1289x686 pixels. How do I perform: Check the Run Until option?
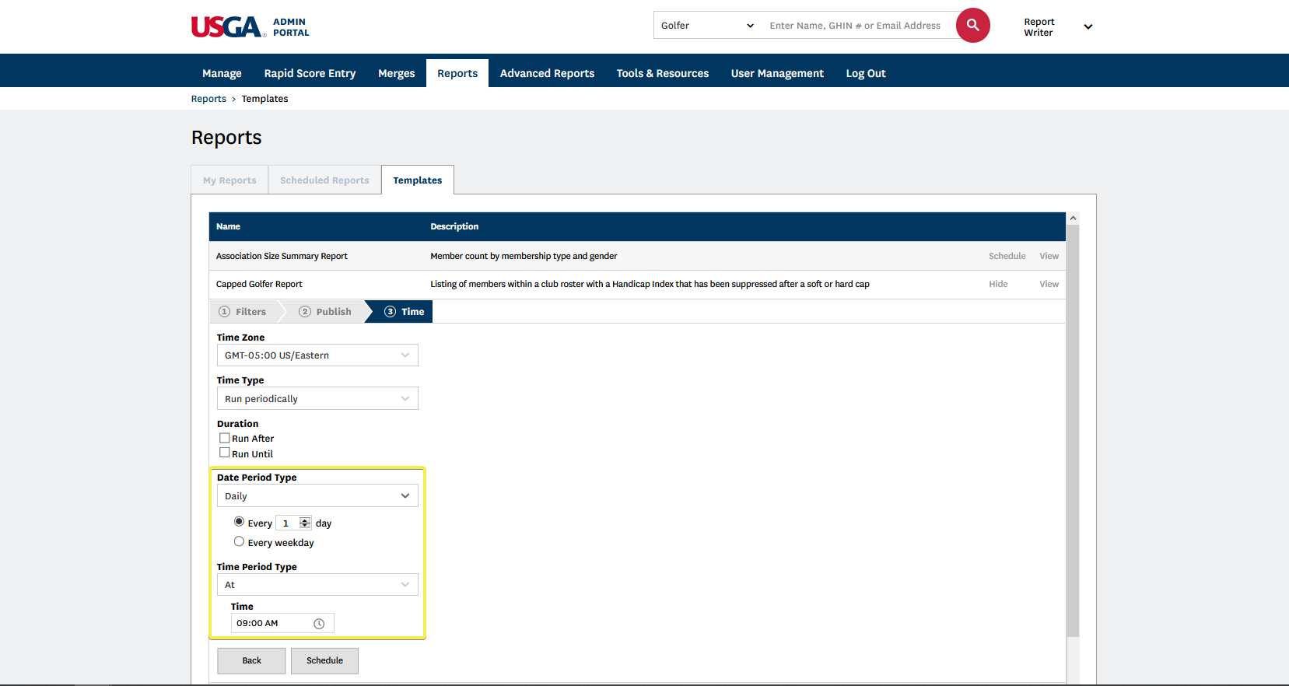(225, 453)
